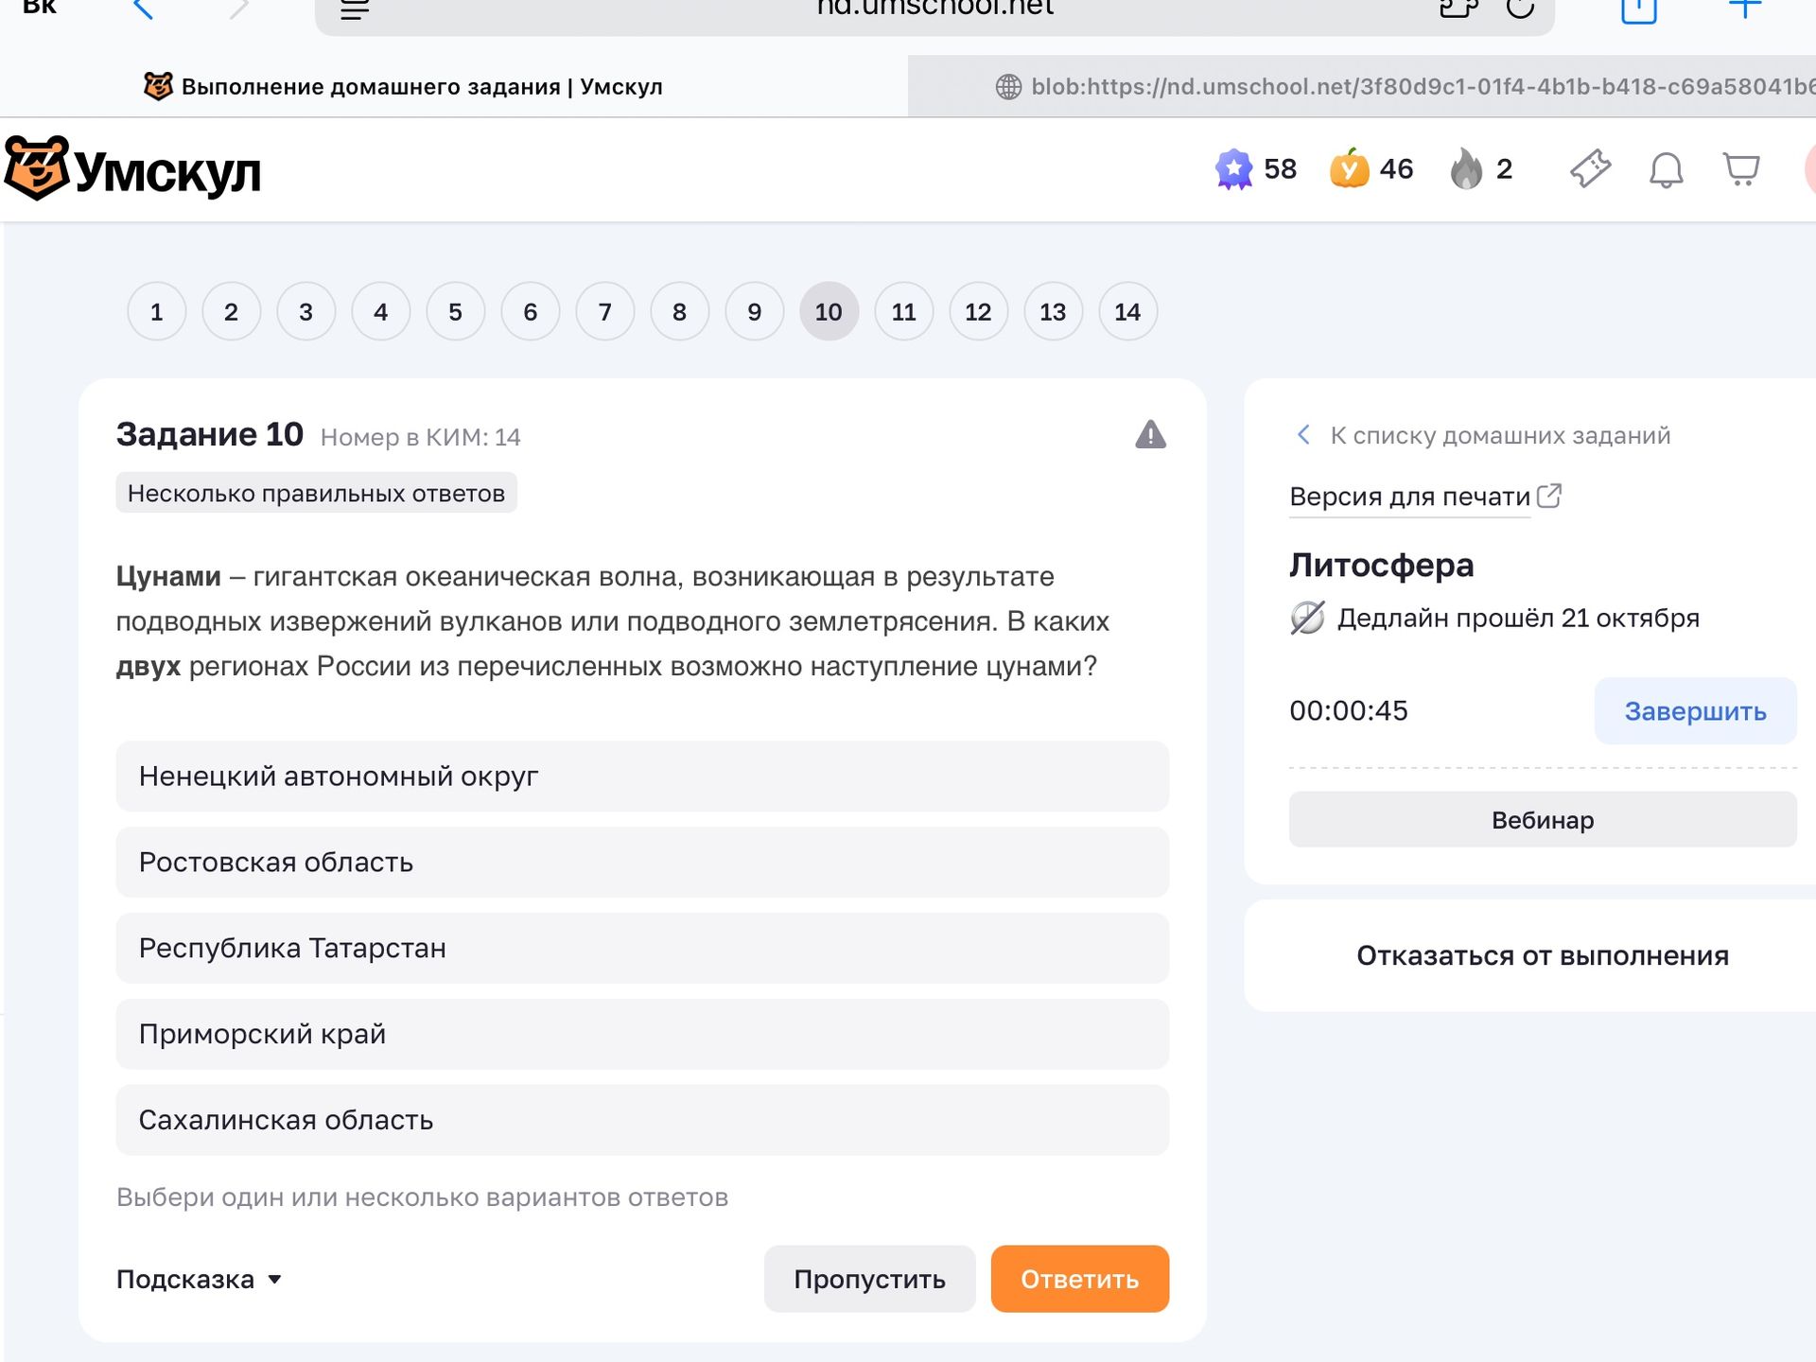The width and height of the screenshot is (1816, 1362).
Task: Open Версия для печати link
Action: pos(1409,497)
